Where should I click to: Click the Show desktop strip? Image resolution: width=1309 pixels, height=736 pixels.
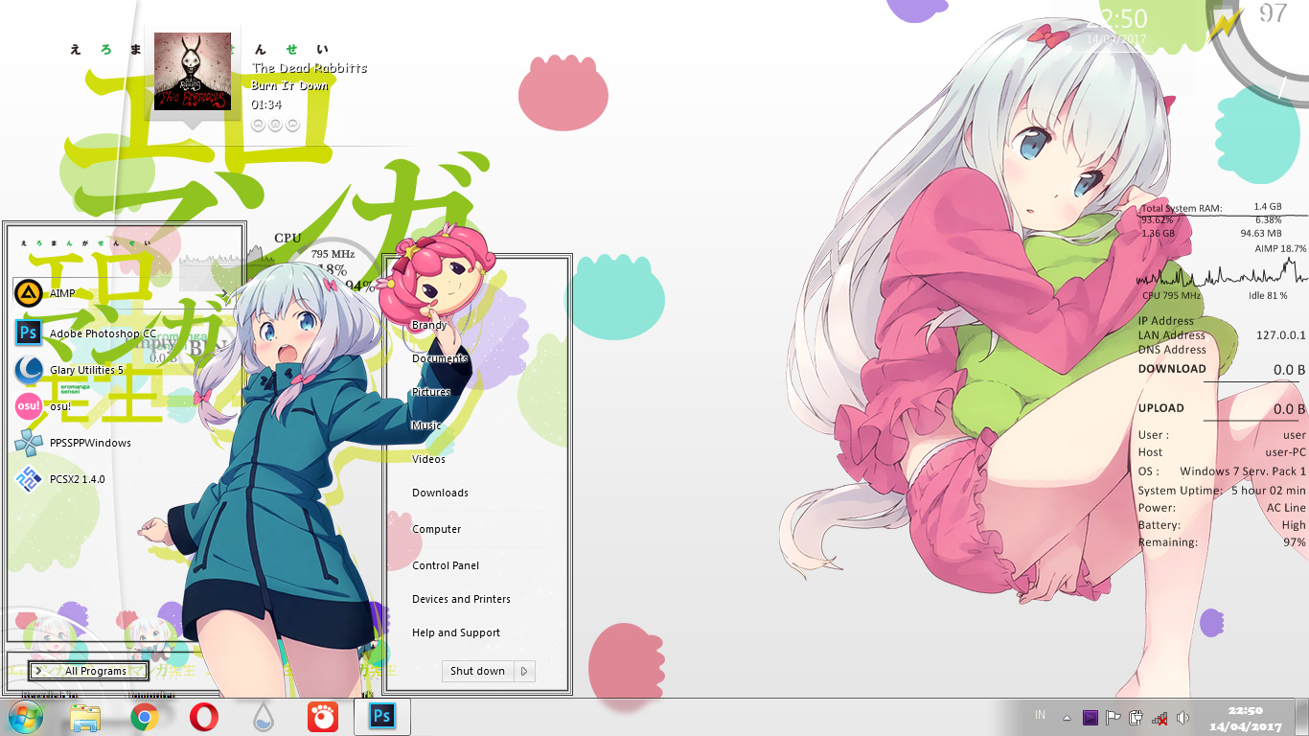click(x=1302, y=717)
